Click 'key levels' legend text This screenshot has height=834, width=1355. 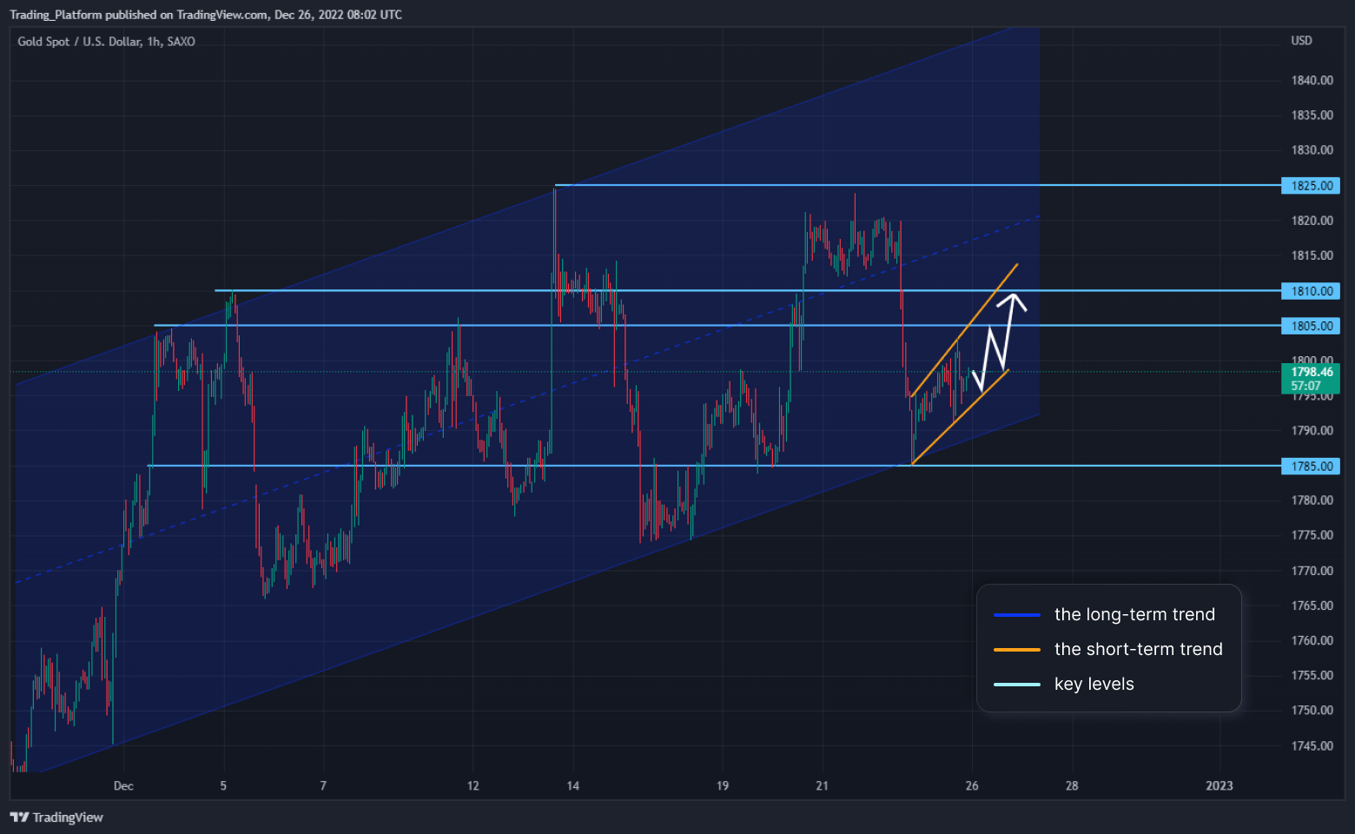pyautogui.click(x=1094, y=684)
